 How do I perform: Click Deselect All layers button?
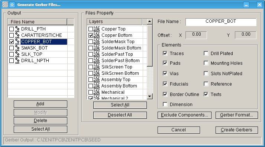pyautogui.click(x=120, y=115)
